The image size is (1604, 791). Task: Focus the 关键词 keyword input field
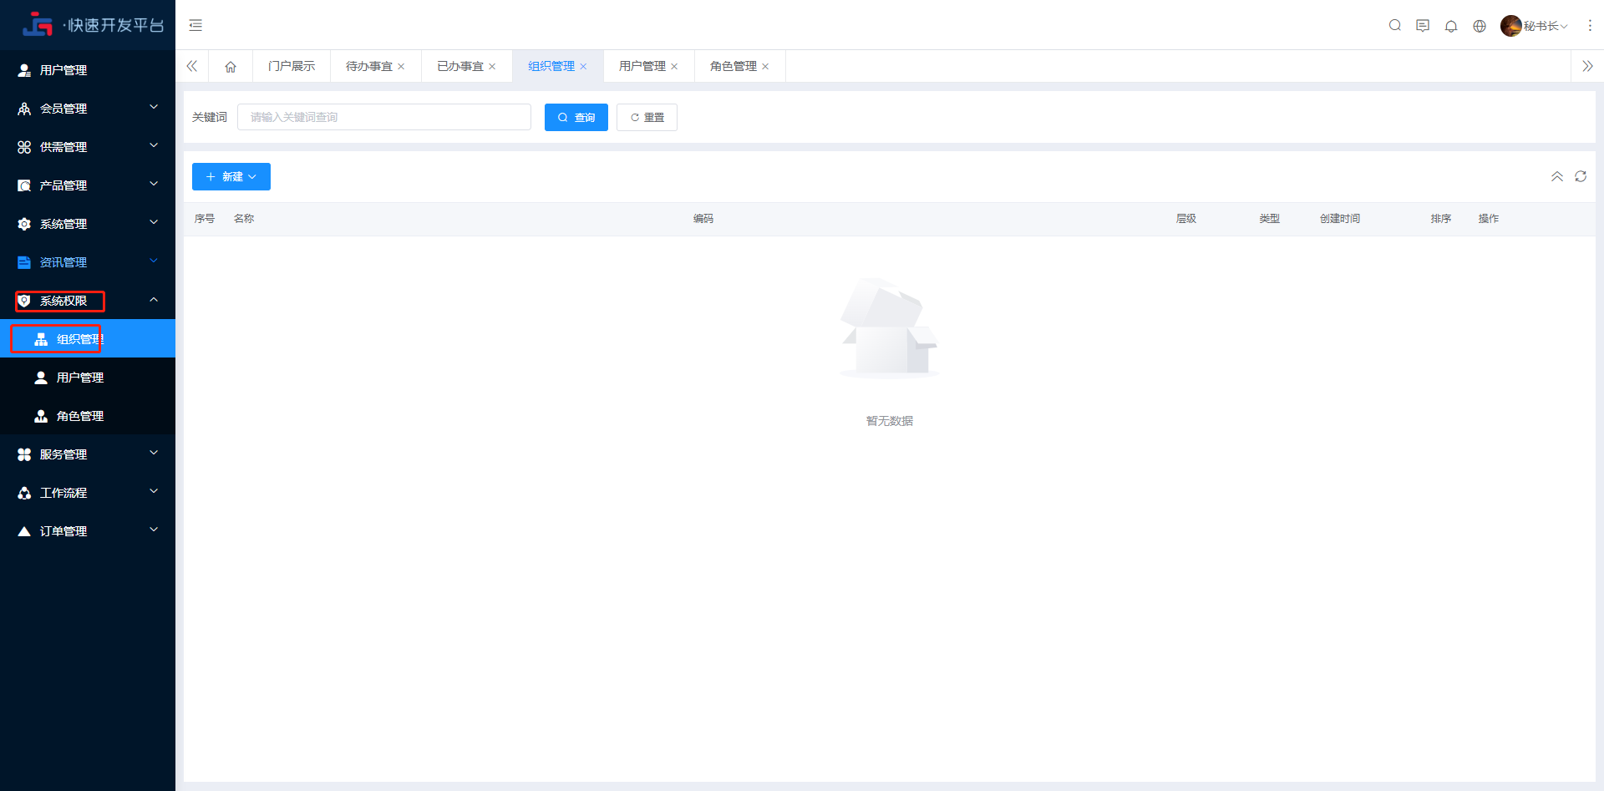(x=384, y=118)
